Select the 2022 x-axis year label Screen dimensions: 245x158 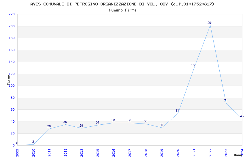[210, 153]
